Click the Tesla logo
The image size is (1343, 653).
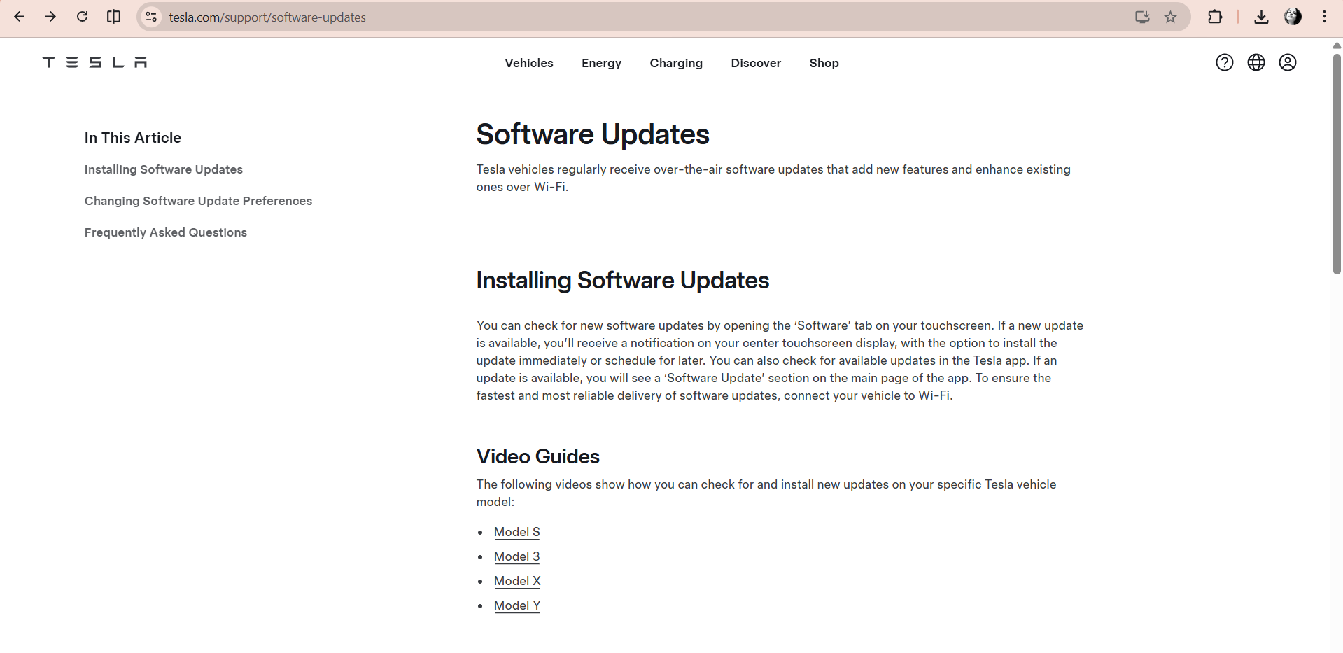[x=94, y=62]
